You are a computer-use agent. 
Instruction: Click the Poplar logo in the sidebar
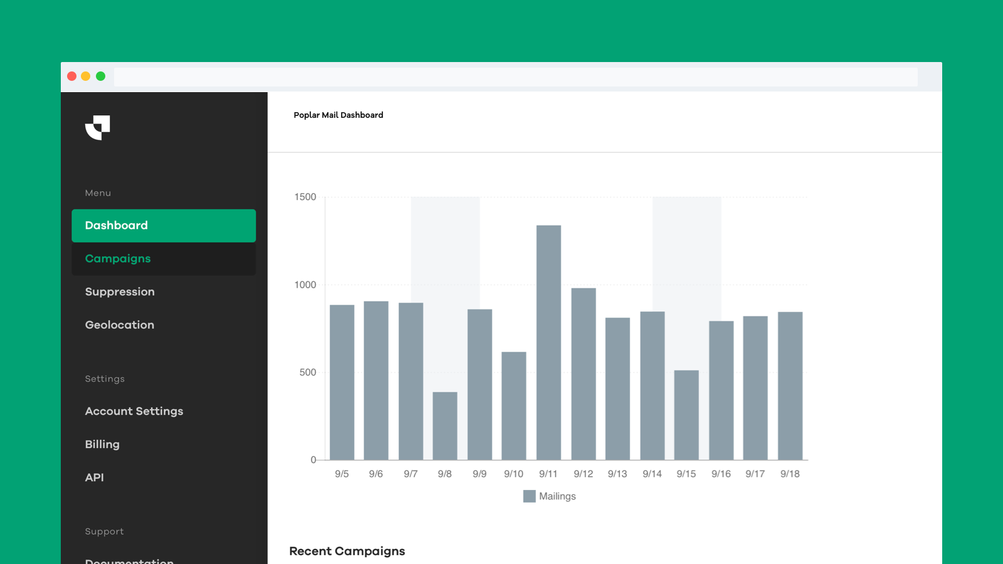98,128
